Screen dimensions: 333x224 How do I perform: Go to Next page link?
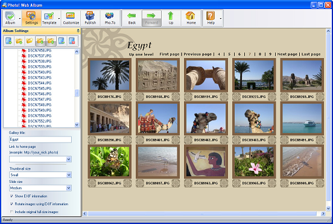[287, 54]
